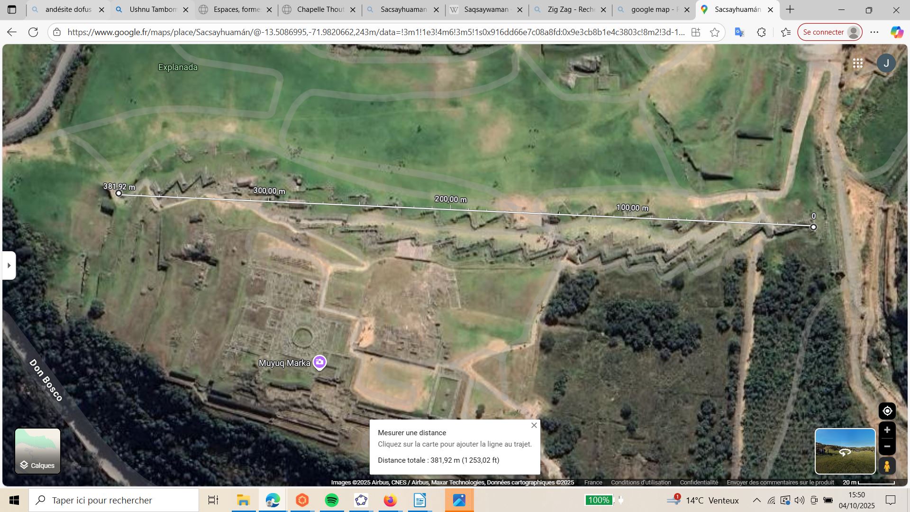Center map on your location

click(x=887, y=411)
